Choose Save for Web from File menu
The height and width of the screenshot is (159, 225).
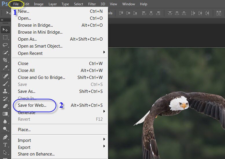tap(32, 105)
